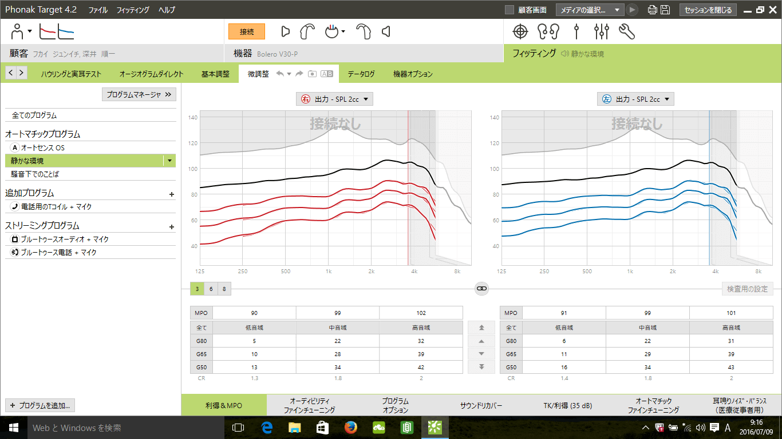Enable the 顧客画面 checkbox
This screenshot has height=439, width=782.
click(510, 10)
